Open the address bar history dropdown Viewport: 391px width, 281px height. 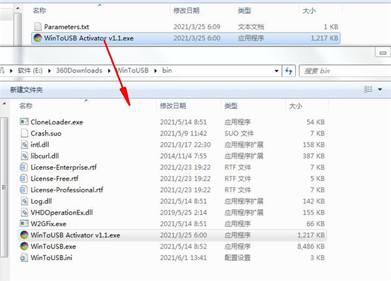pos(276,71)
